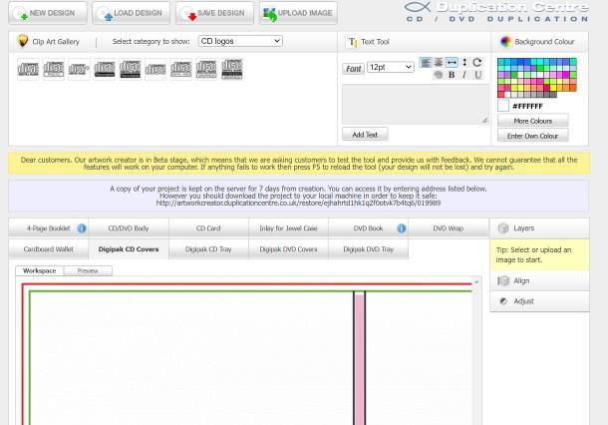Expand the Align panel
Screen dimensions: 608x425
(x=539, y=280)
